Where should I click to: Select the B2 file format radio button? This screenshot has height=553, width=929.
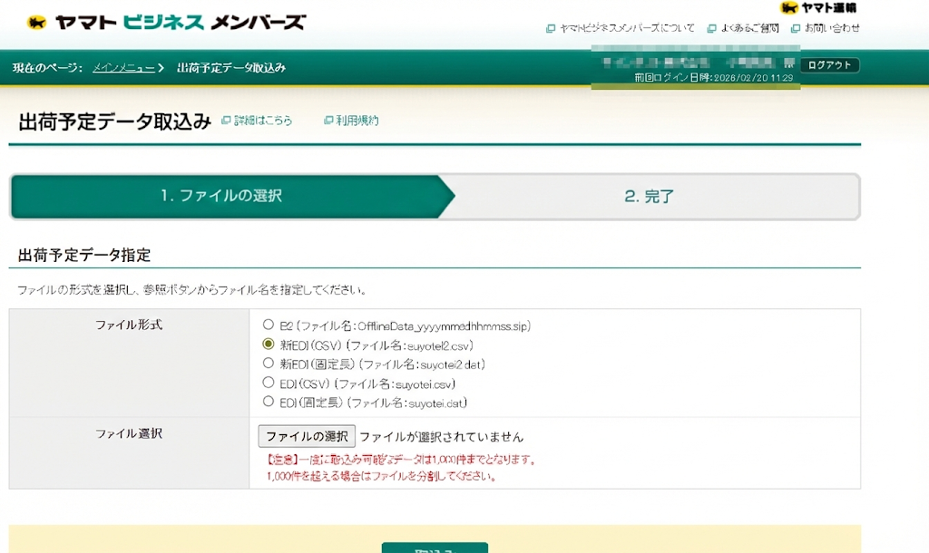click(268, 325)
